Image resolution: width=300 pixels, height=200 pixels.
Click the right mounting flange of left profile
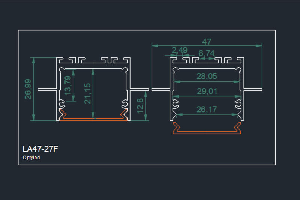[x=139, y=89]
